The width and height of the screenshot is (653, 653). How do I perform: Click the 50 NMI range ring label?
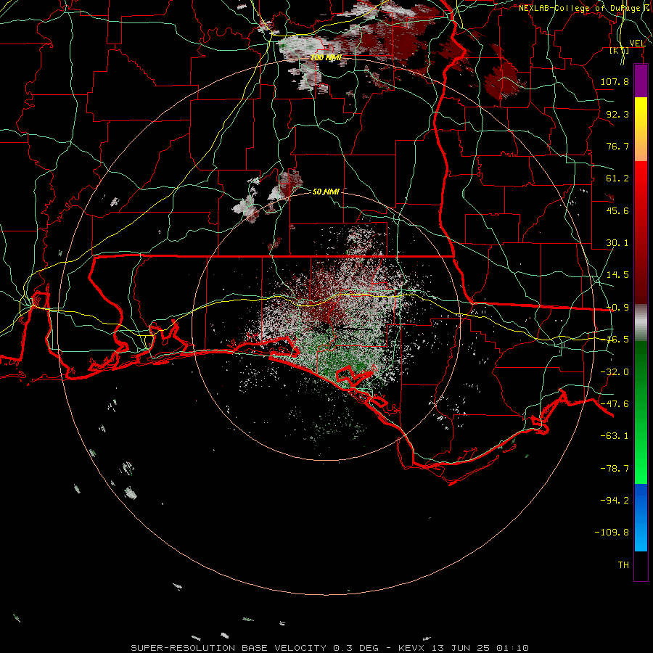click(x=326, y=192)
